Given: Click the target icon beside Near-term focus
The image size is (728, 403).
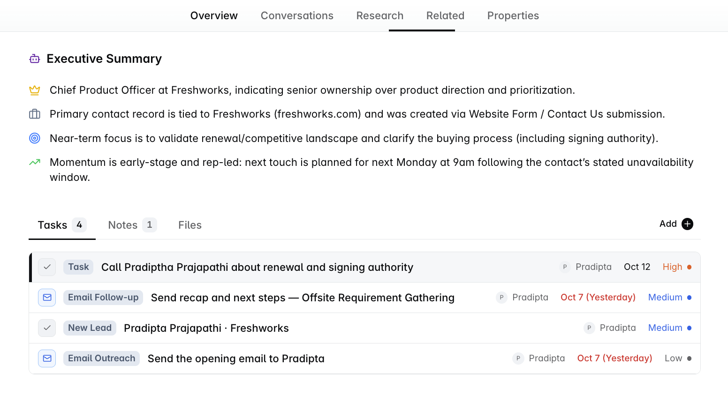Looking at the screenshot, I should [x=35, y=138].
